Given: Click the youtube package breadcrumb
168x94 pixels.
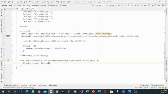Looking at the screenshot, I should [43, 5].
